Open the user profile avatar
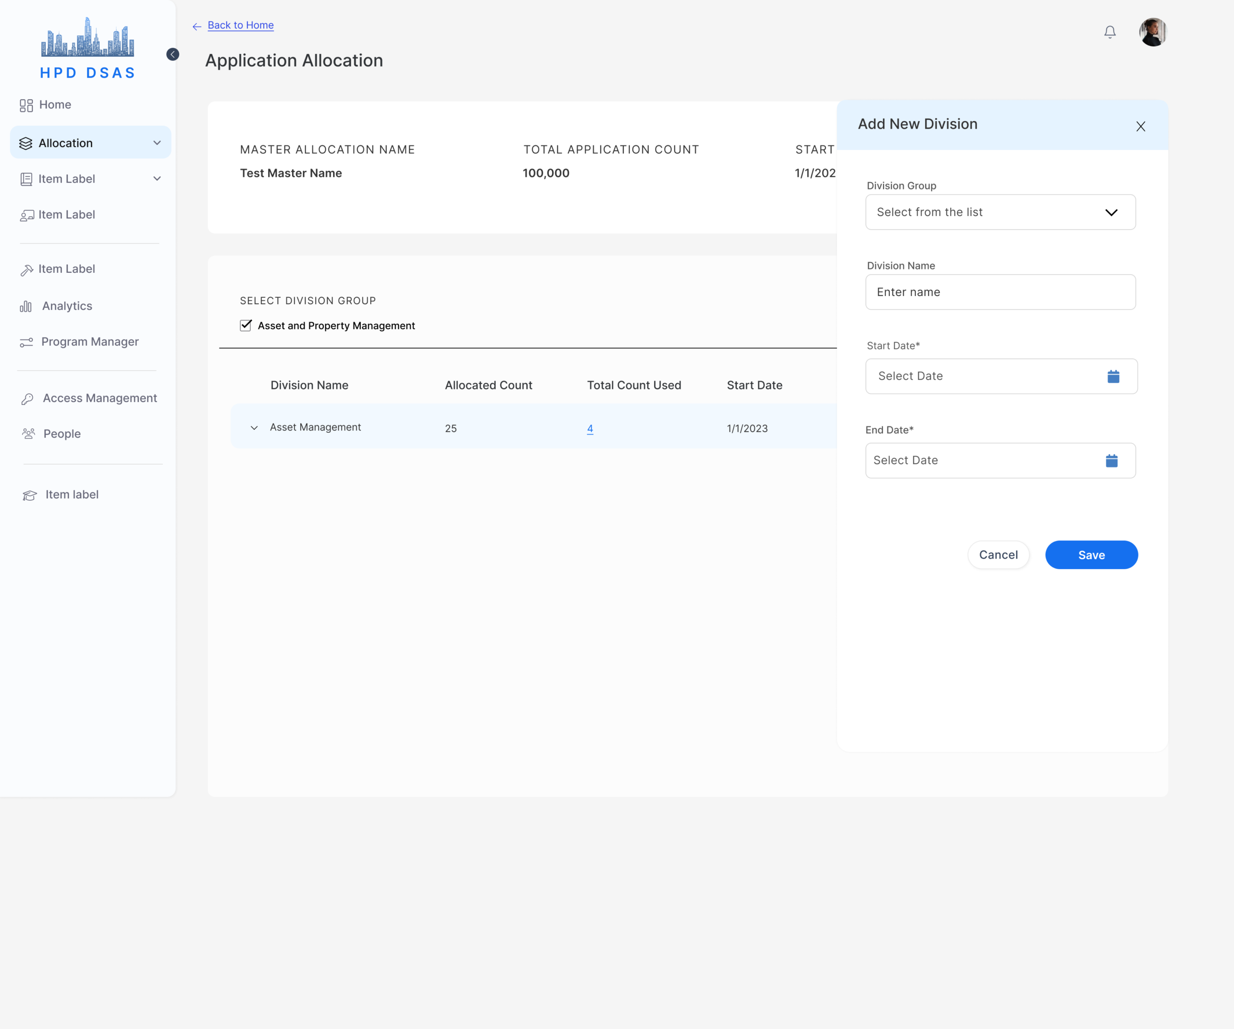This screenshot has height=1029, width=1234. click(x=1153, y=32)
